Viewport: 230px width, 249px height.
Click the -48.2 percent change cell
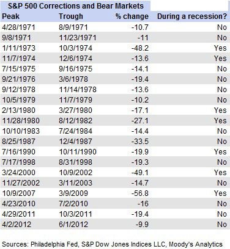pyautogui.click(x=140, y=48)
